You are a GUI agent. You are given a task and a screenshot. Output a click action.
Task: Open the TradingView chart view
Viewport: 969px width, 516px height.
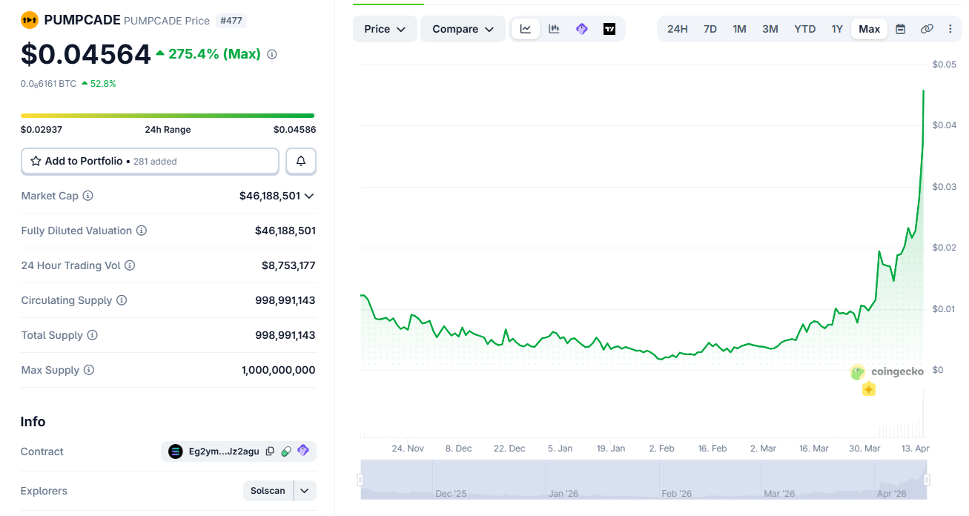pos(609,28)
